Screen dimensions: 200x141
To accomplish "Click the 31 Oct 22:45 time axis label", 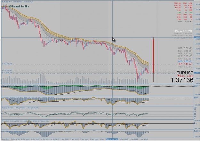I will click(55, 139).
